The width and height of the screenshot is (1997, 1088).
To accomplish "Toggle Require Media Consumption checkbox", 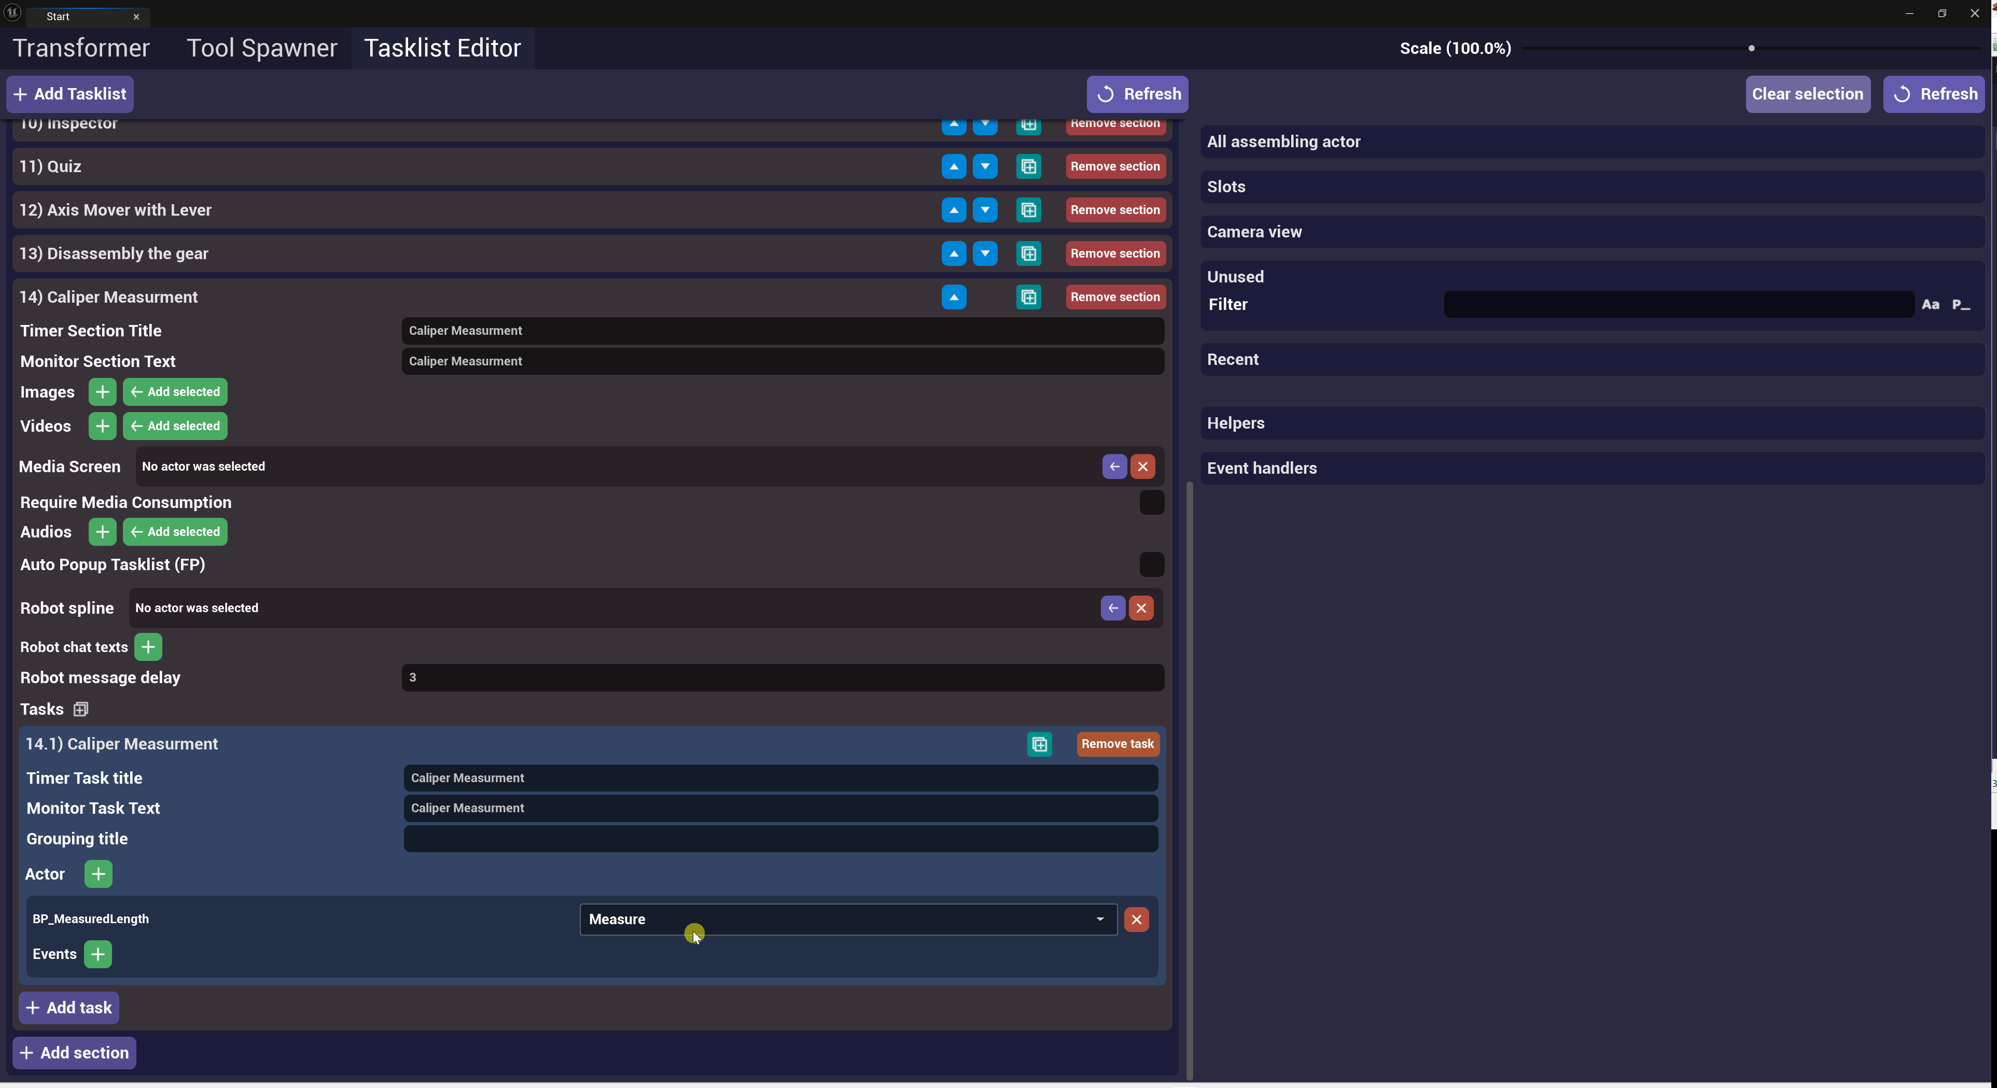I will [x=1151, y=503].
